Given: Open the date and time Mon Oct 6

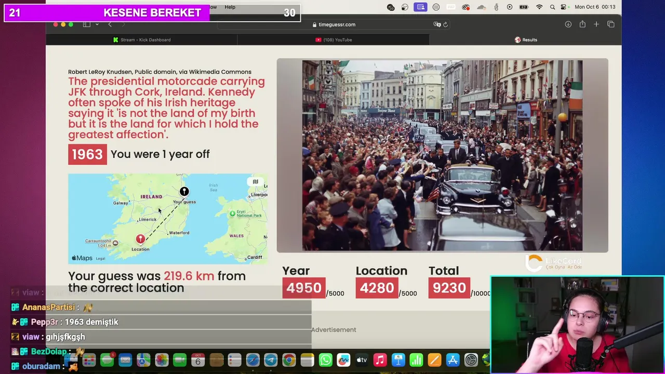Looking at the screenshot, I should pyautogui.click(x=595, y=7).
